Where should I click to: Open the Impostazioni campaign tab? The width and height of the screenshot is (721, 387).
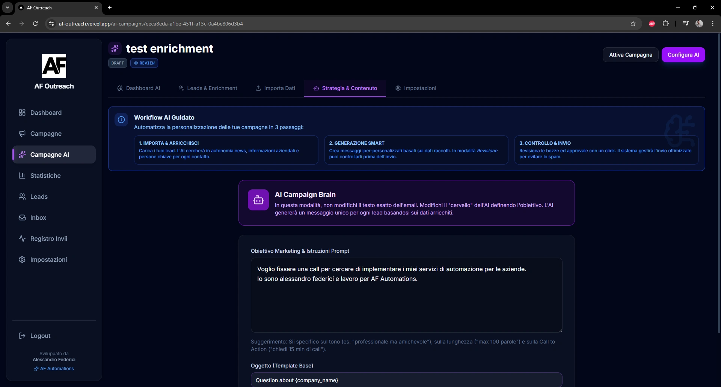(416, 88)
